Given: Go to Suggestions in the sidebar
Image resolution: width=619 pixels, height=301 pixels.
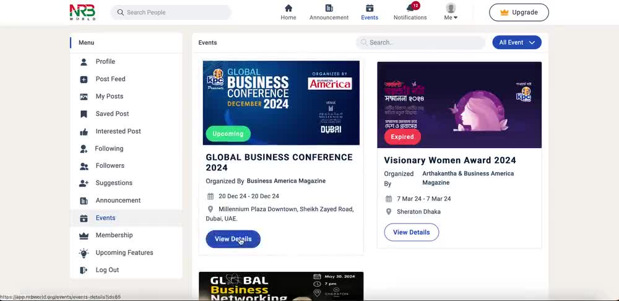Looking at the screenshot, I should [114, 183].
